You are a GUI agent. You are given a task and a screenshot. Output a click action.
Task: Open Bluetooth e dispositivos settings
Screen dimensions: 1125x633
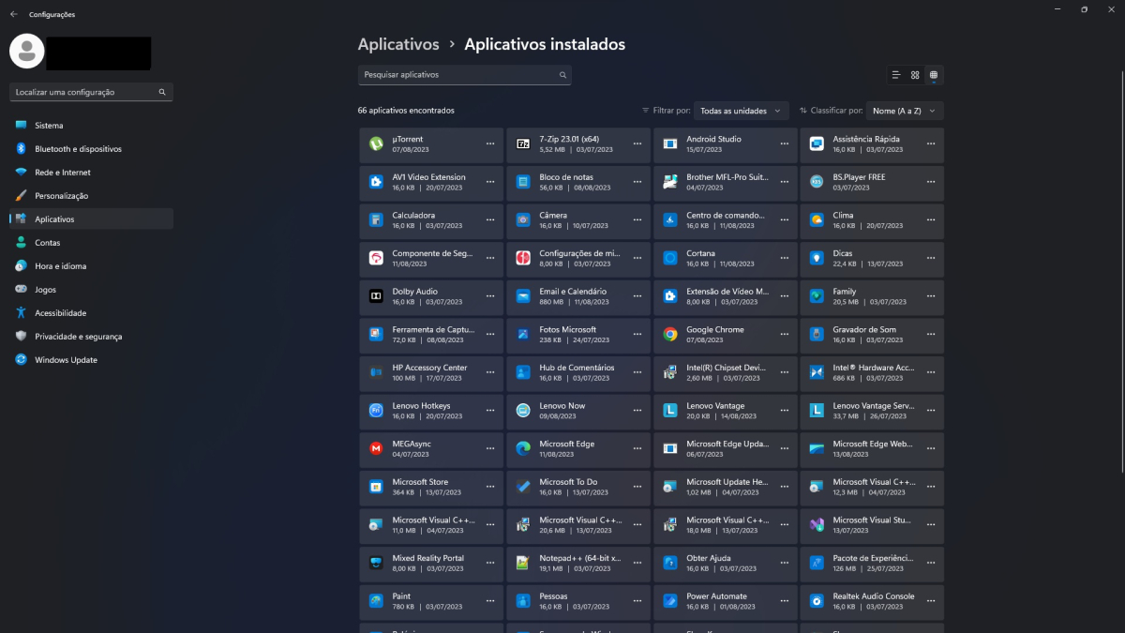click(91, 149)
